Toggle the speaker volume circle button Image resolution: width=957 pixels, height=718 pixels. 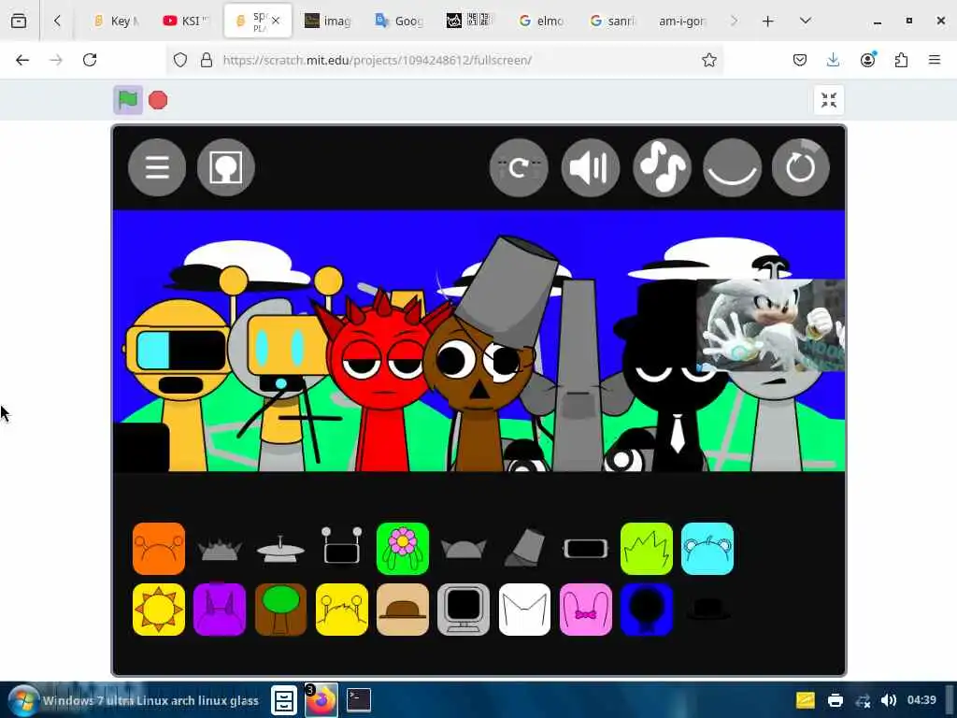tap(591, 168)
